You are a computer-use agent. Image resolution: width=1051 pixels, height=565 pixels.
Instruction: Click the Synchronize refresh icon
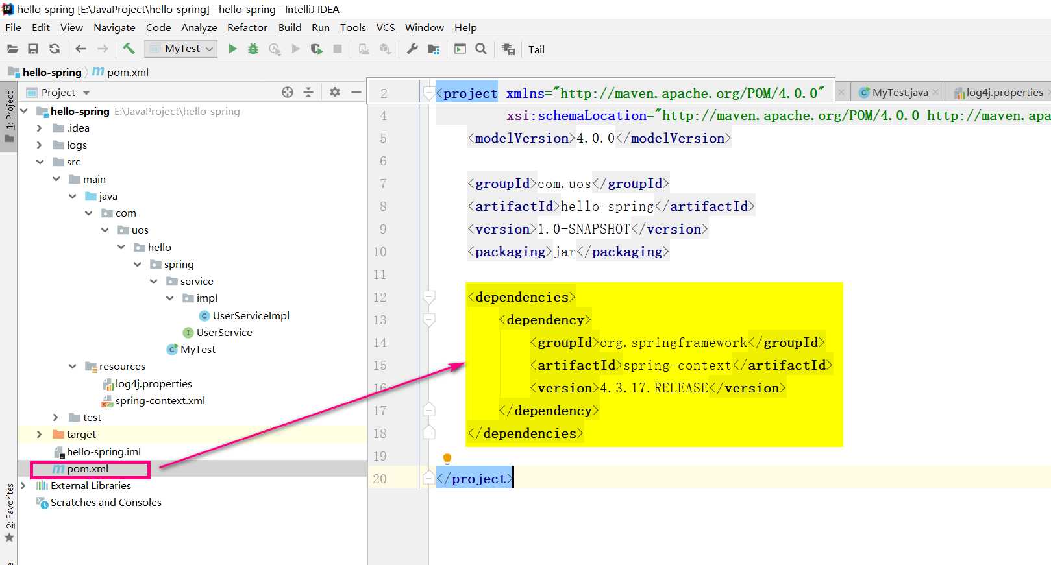[55, 49]
